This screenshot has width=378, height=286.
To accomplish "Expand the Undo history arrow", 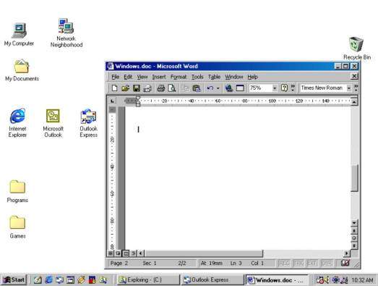I will [x=218, y=88].
